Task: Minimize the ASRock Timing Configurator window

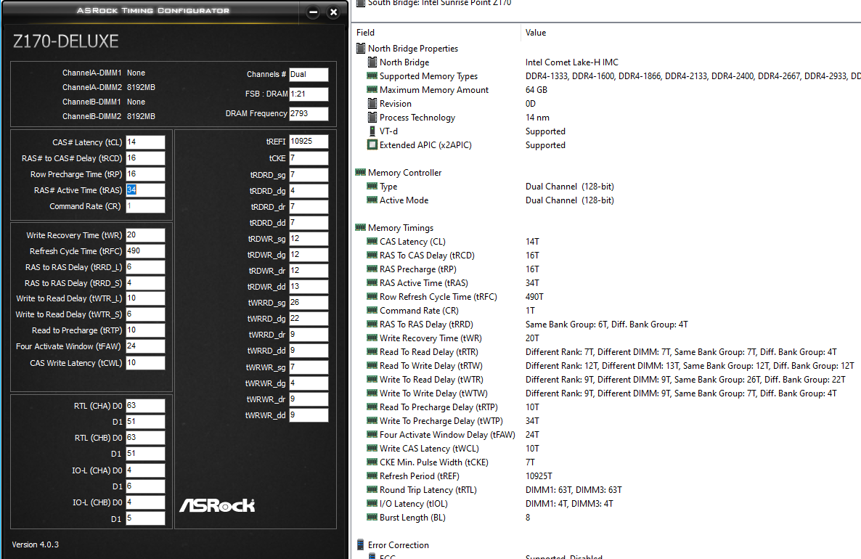Action: point(313,12)
